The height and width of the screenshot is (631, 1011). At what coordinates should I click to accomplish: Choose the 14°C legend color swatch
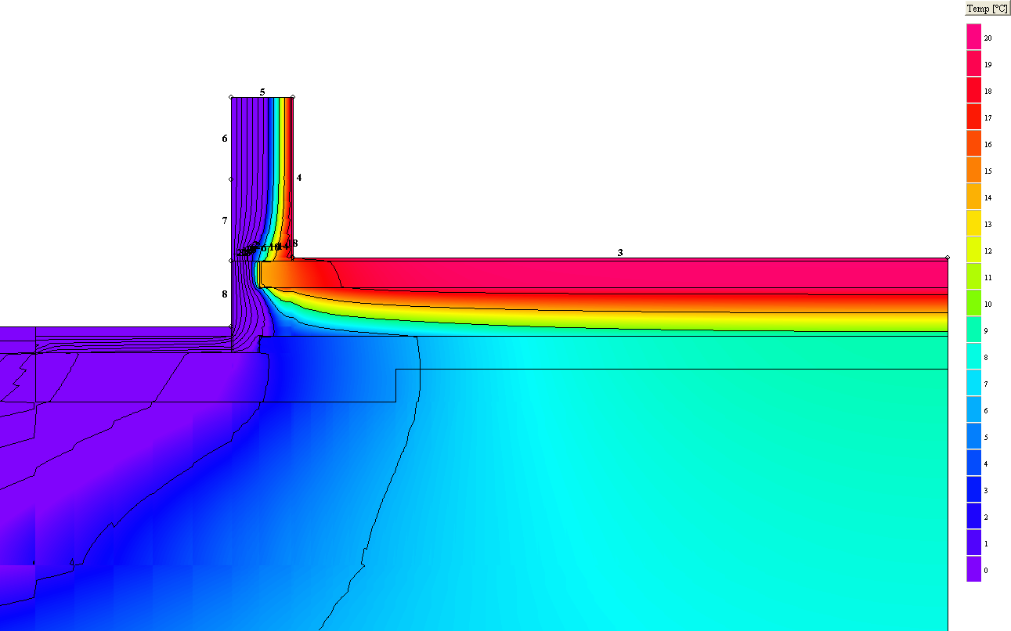pos(973,197)
